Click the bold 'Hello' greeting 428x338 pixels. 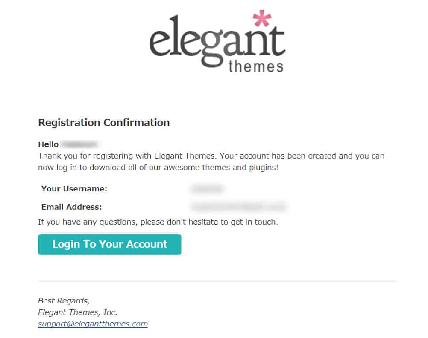click(48, 144)
